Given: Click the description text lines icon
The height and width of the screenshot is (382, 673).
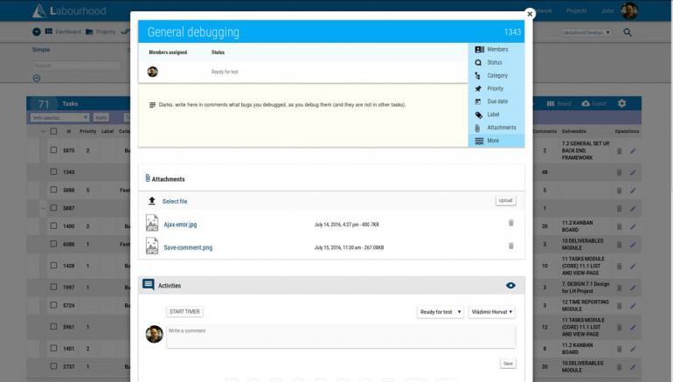Looking at the screenshot, I should click(152, 105).
